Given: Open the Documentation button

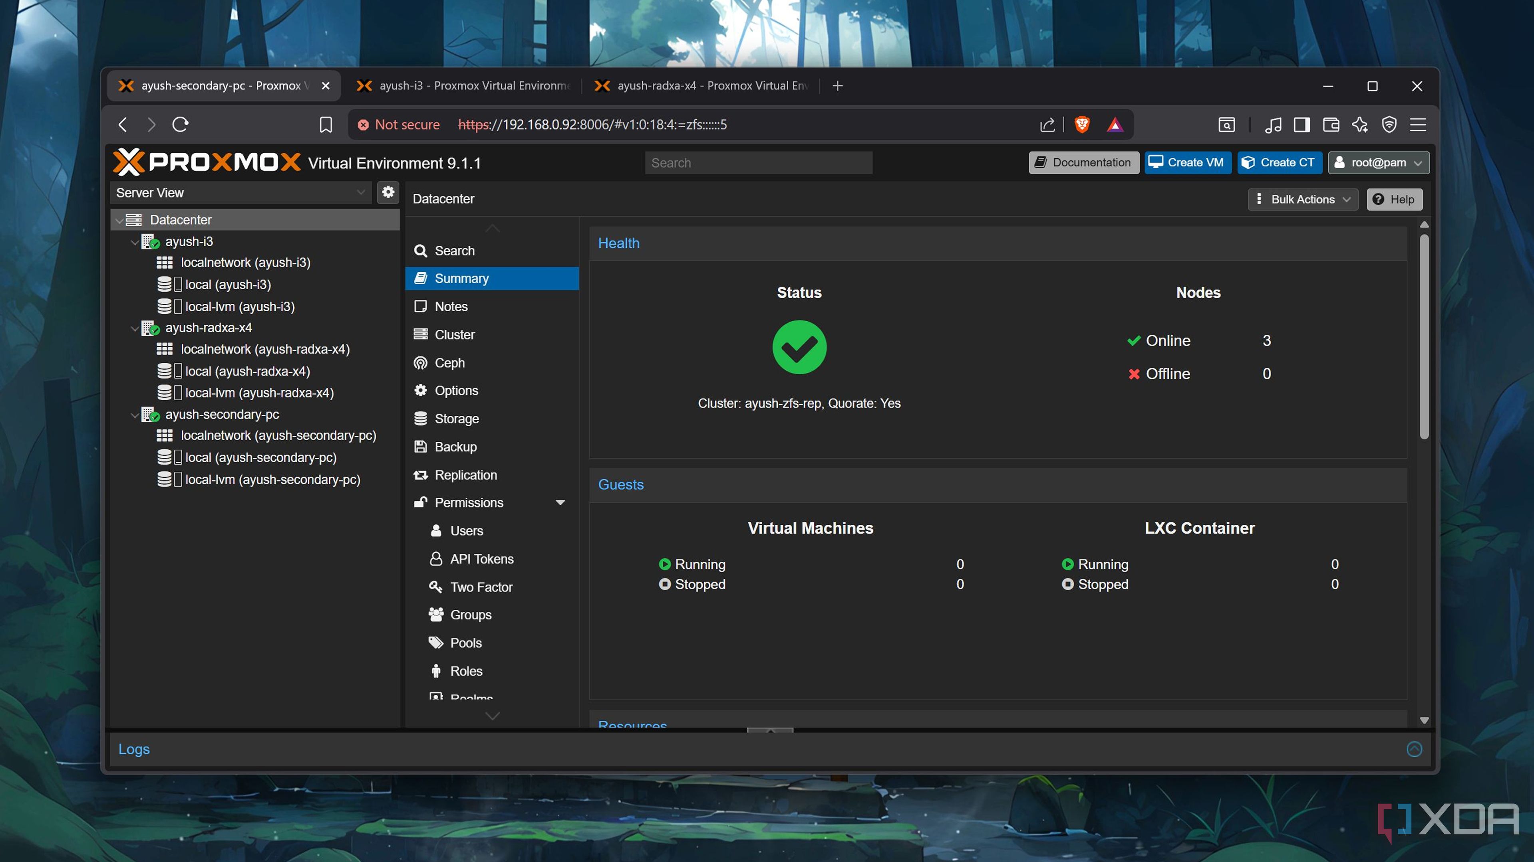Looking at the screenshot, I should click(x=1084, y=162).
